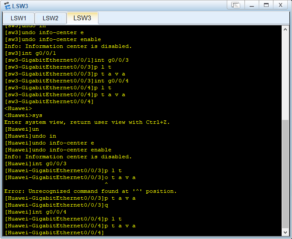Click the '[Huawei-GigabitEthernet0/0/3]o t a v a' line
This screenshot has width=292, height=239.
pos(70,177)
